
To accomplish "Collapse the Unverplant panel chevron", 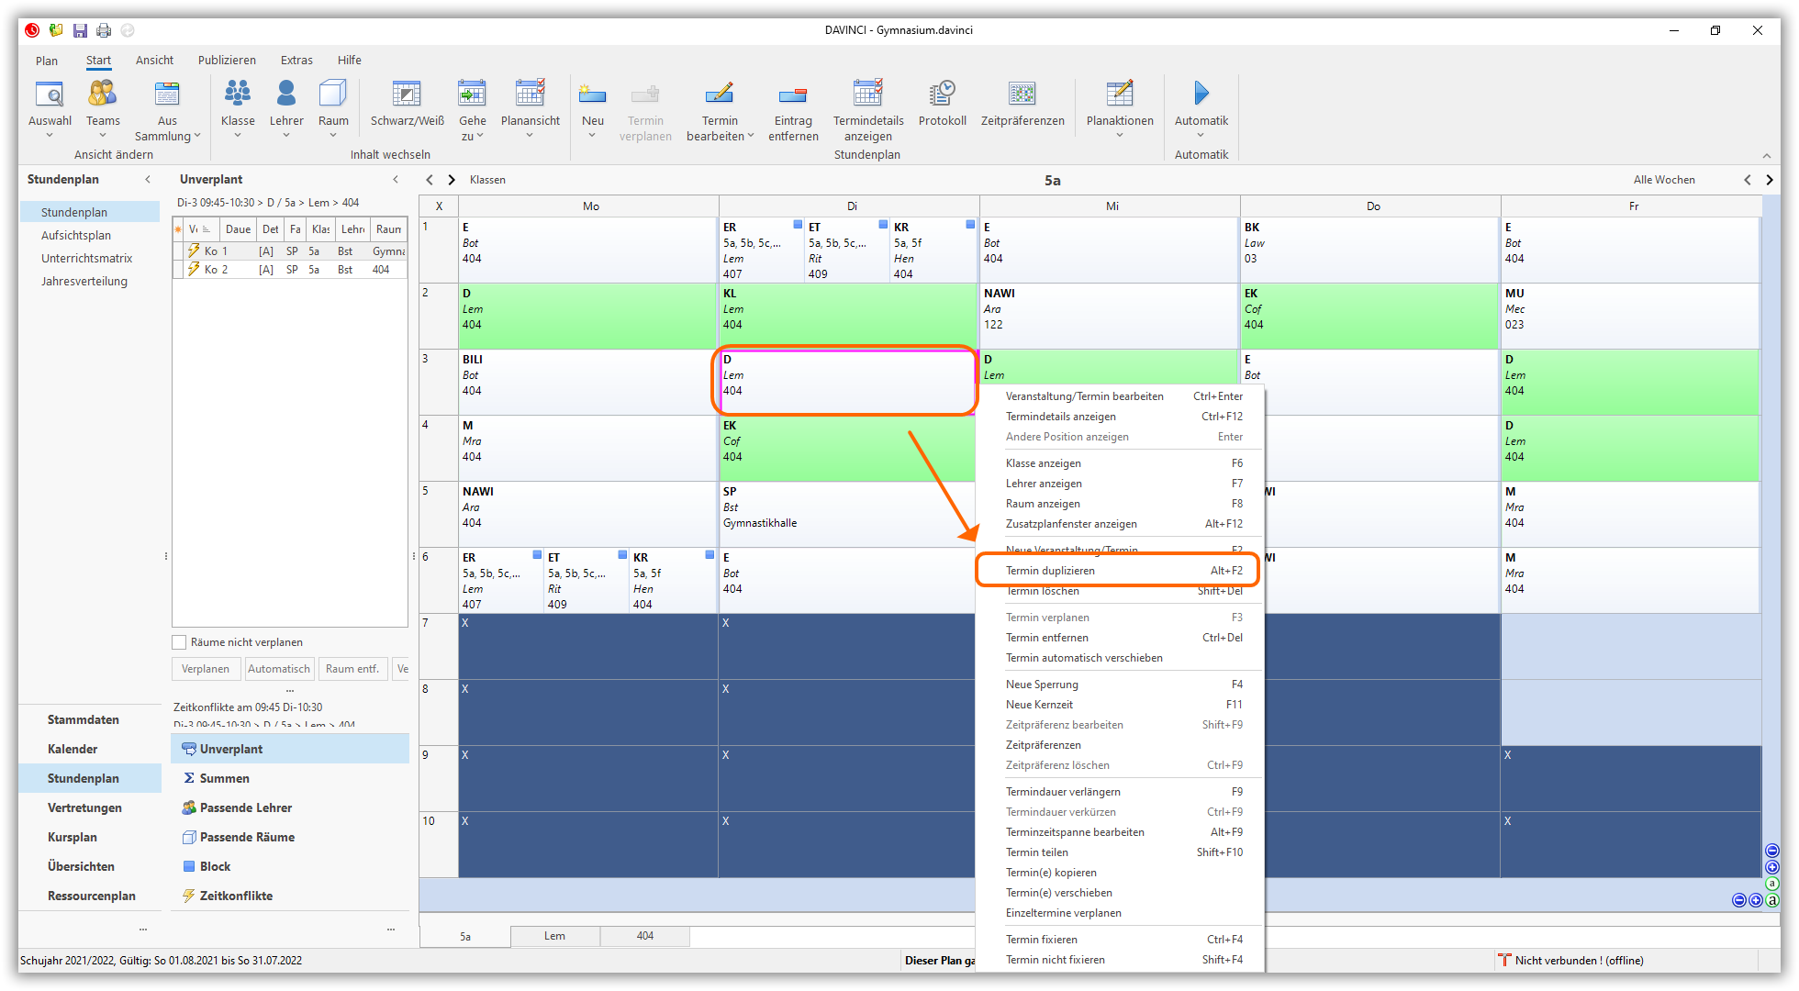I will point(396,179).
